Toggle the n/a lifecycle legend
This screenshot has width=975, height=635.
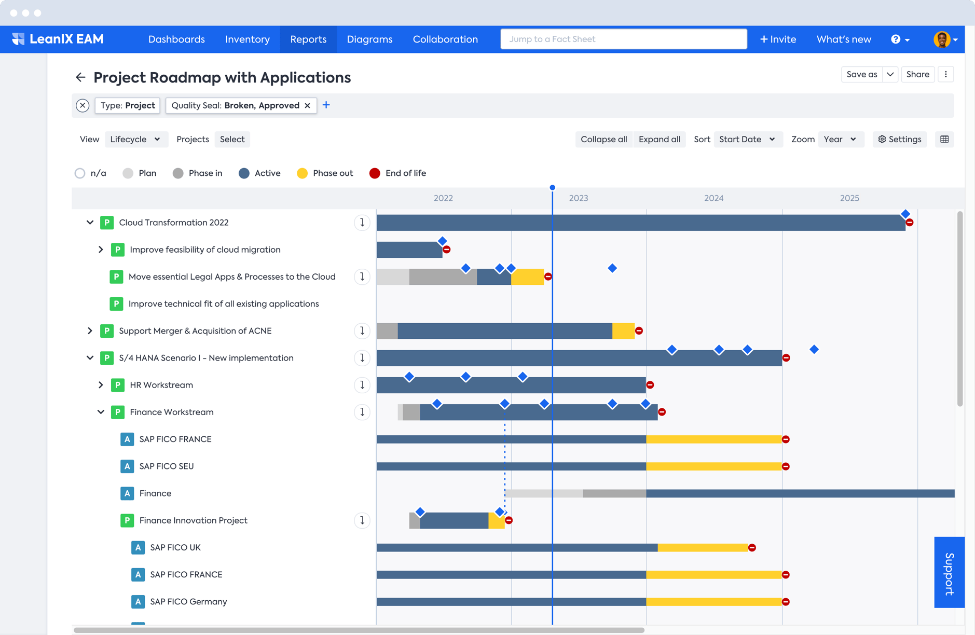[x=79, y=173]
